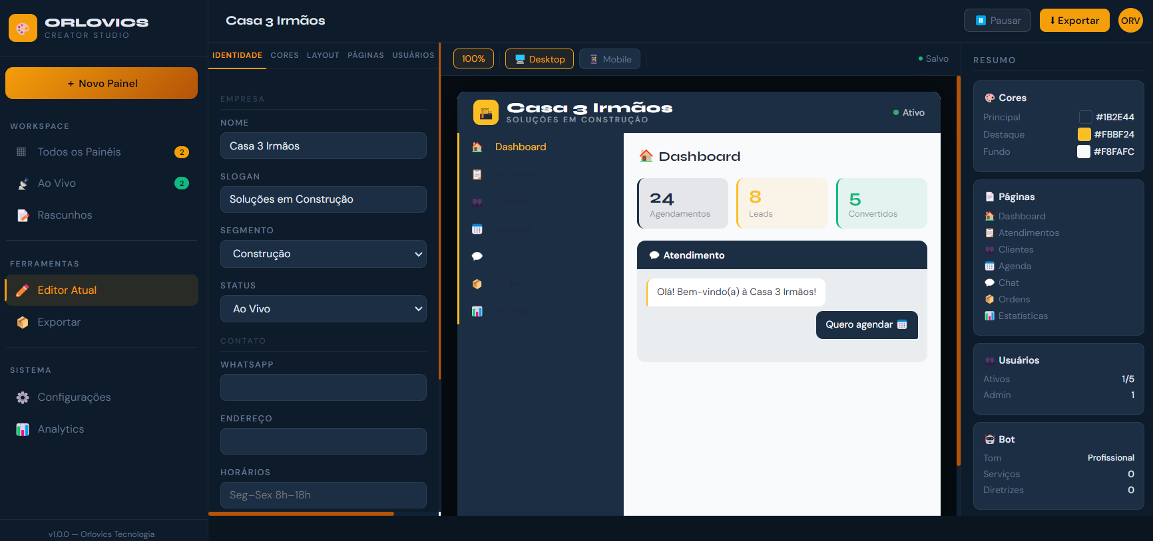1153x541 pixels.
Task: Select the Usuários tab
Action: (413, 55)
